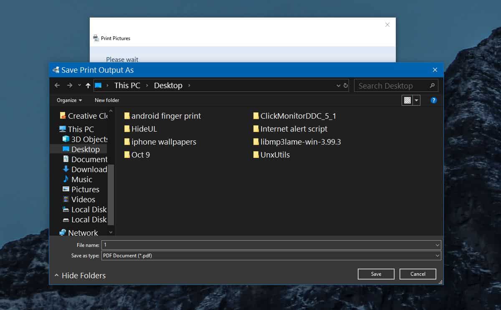Navigate back using the back arrow
Screen dimensions: 501x310
tap(57, 85)
